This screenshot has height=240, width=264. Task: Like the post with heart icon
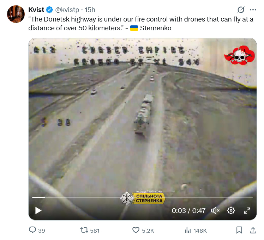(136, 230)
